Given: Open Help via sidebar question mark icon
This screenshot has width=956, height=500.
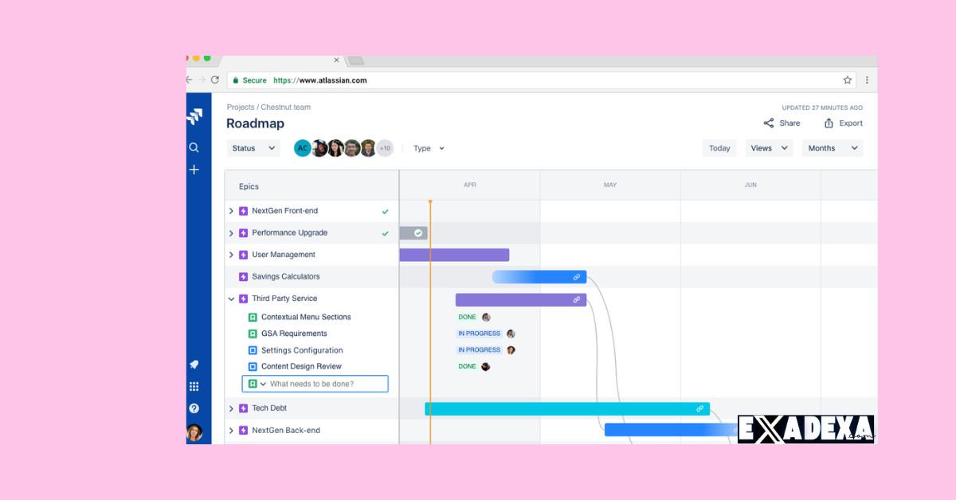Looking at the screenshot, I should tap(194, 408).
